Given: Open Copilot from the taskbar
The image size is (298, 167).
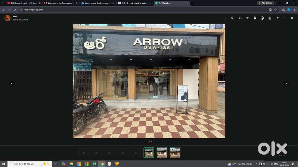Looking at the screenshot, I should tap(64, 164).
